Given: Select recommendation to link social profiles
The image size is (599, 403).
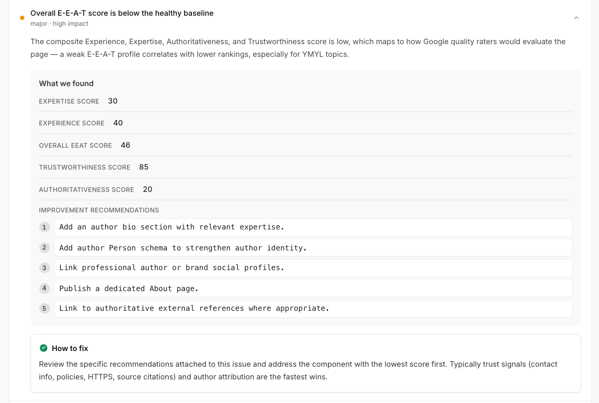Looking at the screenshot, I should click(313, 268).
